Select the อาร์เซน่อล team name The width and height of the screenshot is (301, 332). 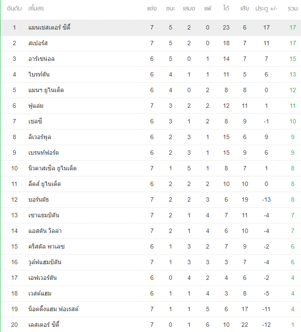pos(42,59)
